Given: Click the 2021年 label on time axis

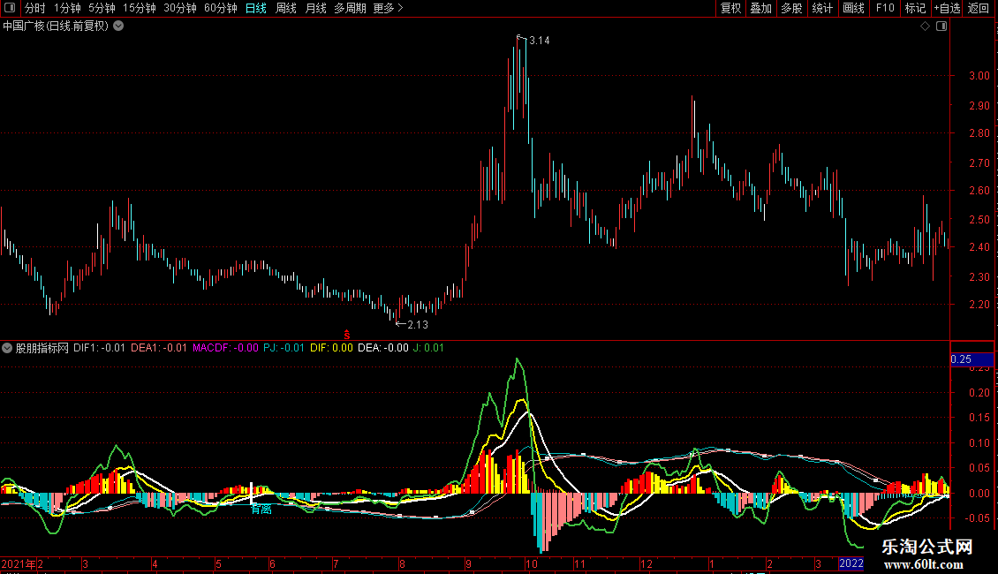Looking at the screenshot, I should point(19,563).
